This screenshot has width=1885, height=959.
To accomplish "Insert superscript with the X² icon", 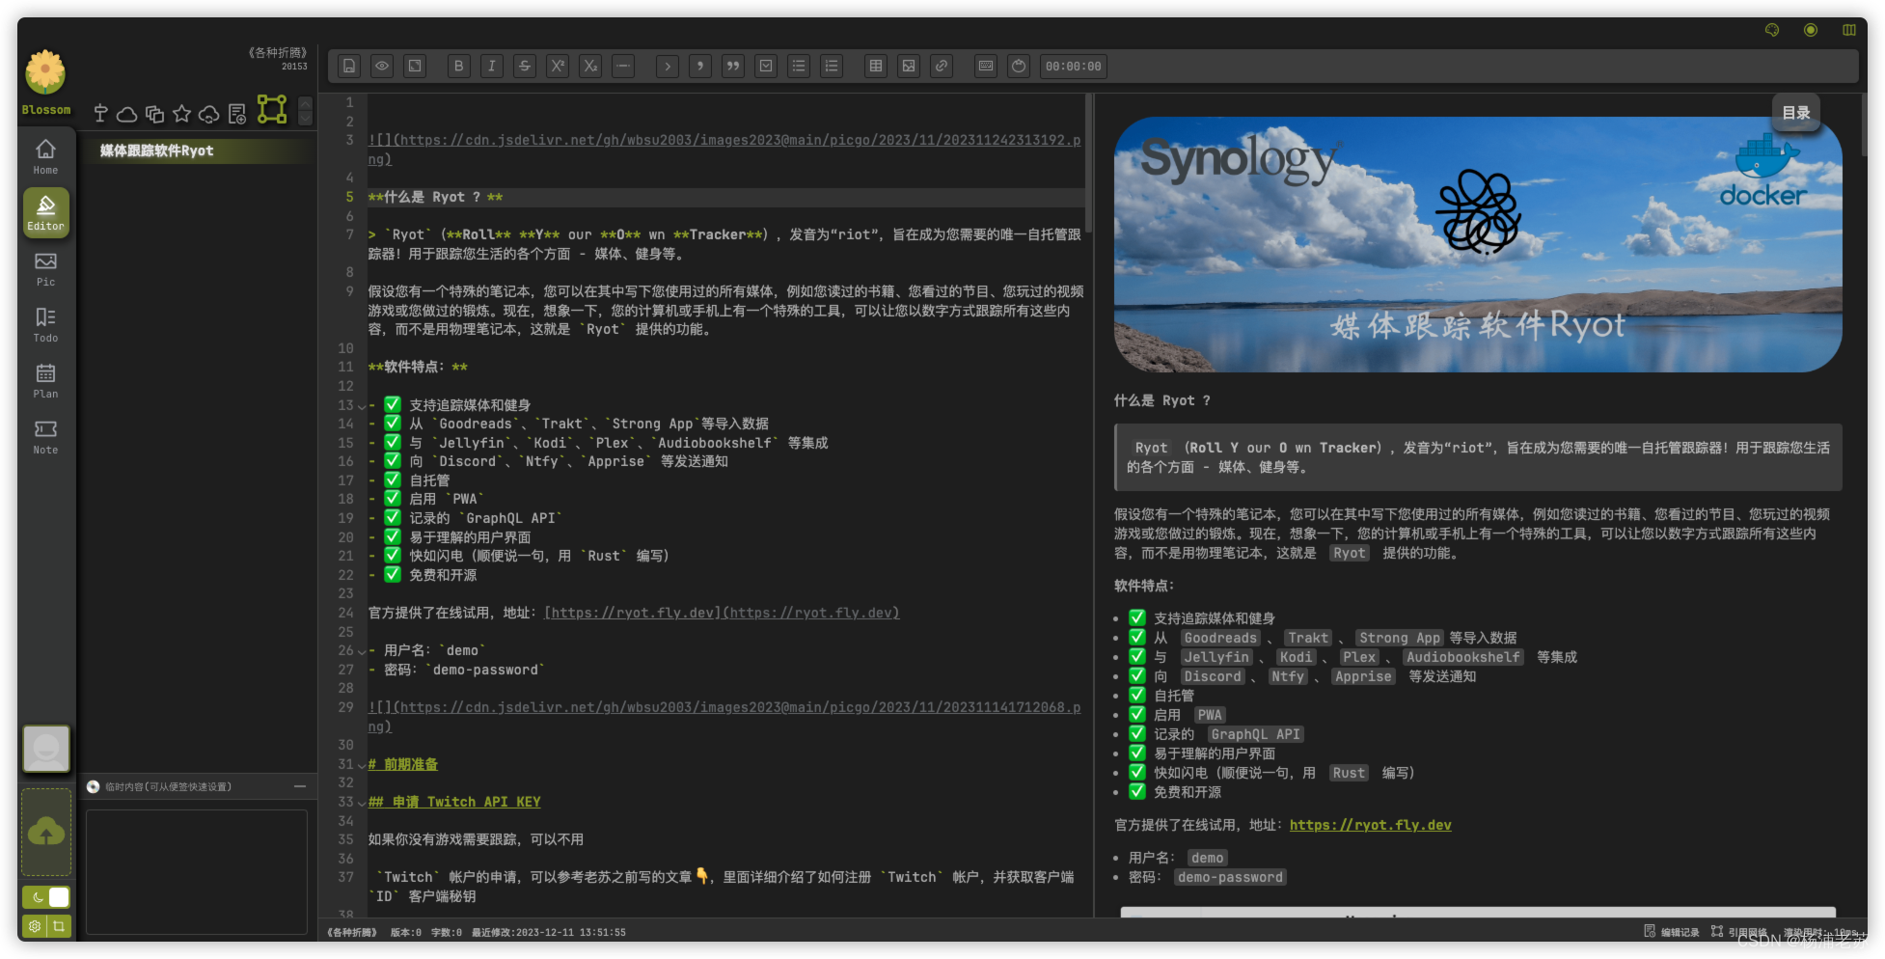I will click(558, 67).
